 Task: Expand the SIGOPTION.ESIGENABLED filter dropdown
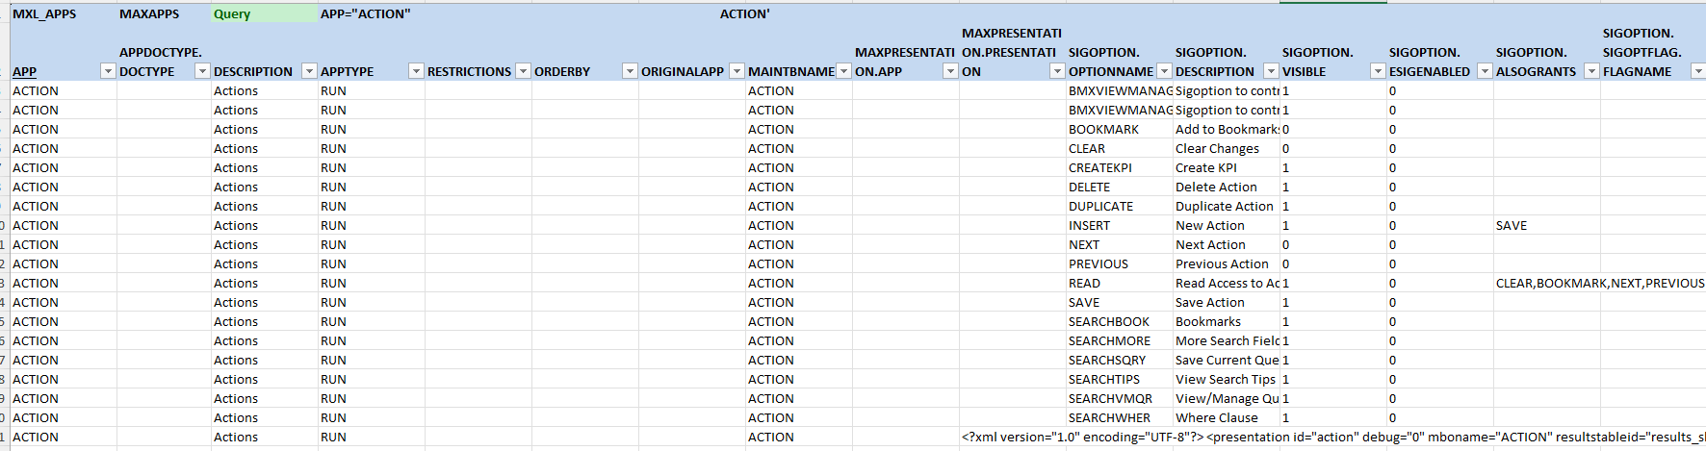[x=1485, y=71]
